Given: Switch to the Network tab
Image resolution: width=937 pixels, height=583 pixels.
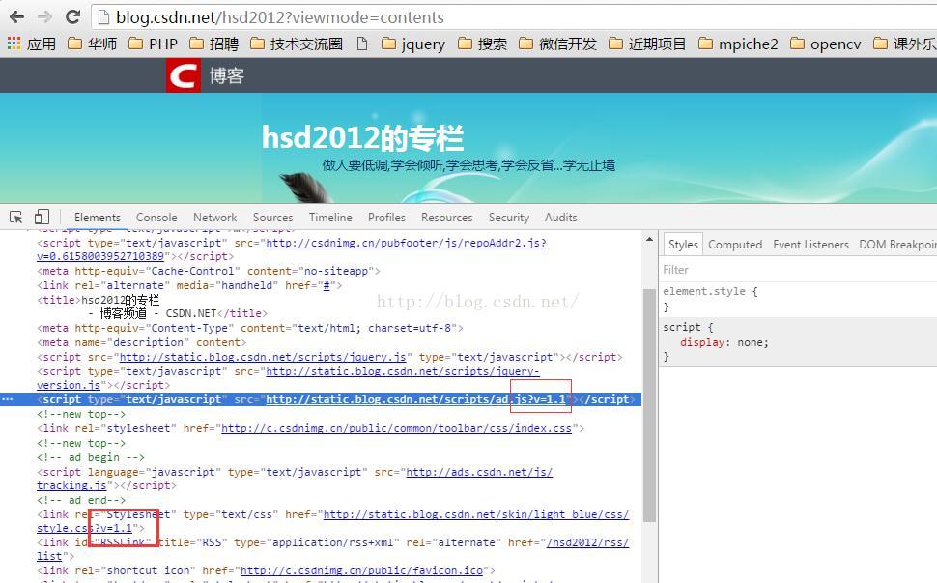Looking at the screenshot, I should pyautogui.click(x=215, y=218).
